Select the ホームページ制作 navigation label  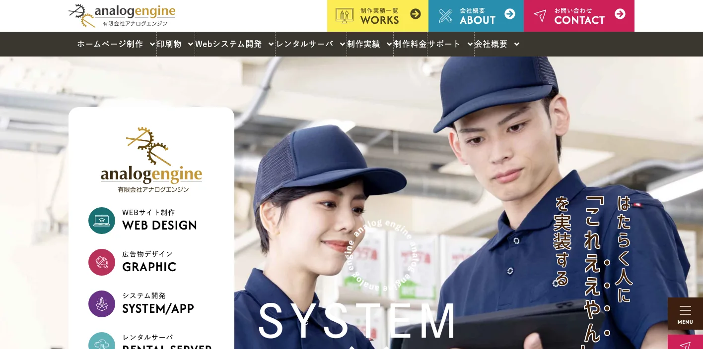(110, 44)
